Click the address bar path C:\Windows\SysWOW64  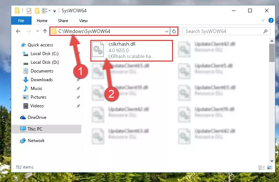(84, 31)
